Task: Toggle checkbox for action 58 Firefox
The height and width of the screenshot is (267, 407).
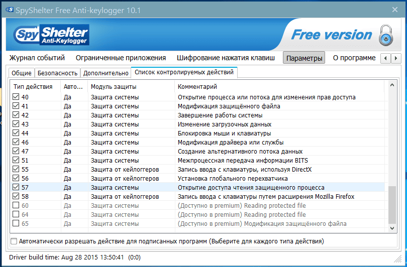Action: tap(16, 196)
